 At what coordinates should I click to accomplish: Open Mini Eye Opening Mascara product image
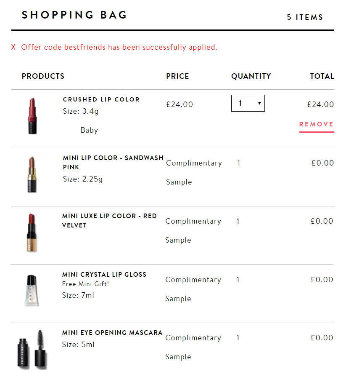point(32,350)
